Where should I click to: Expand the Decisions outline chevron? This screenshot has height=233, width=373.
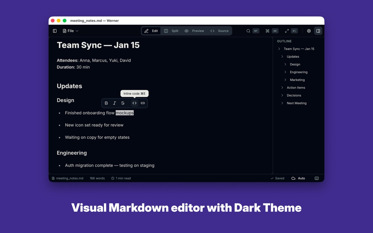point(282,95)
